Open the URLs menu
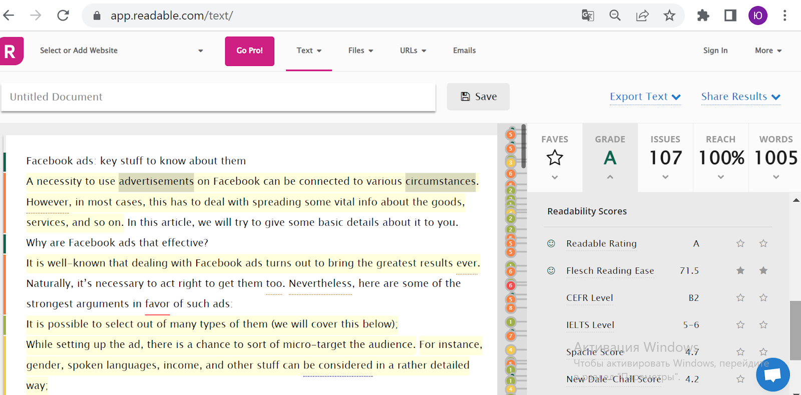801x395 pixels. pos(413,51)
